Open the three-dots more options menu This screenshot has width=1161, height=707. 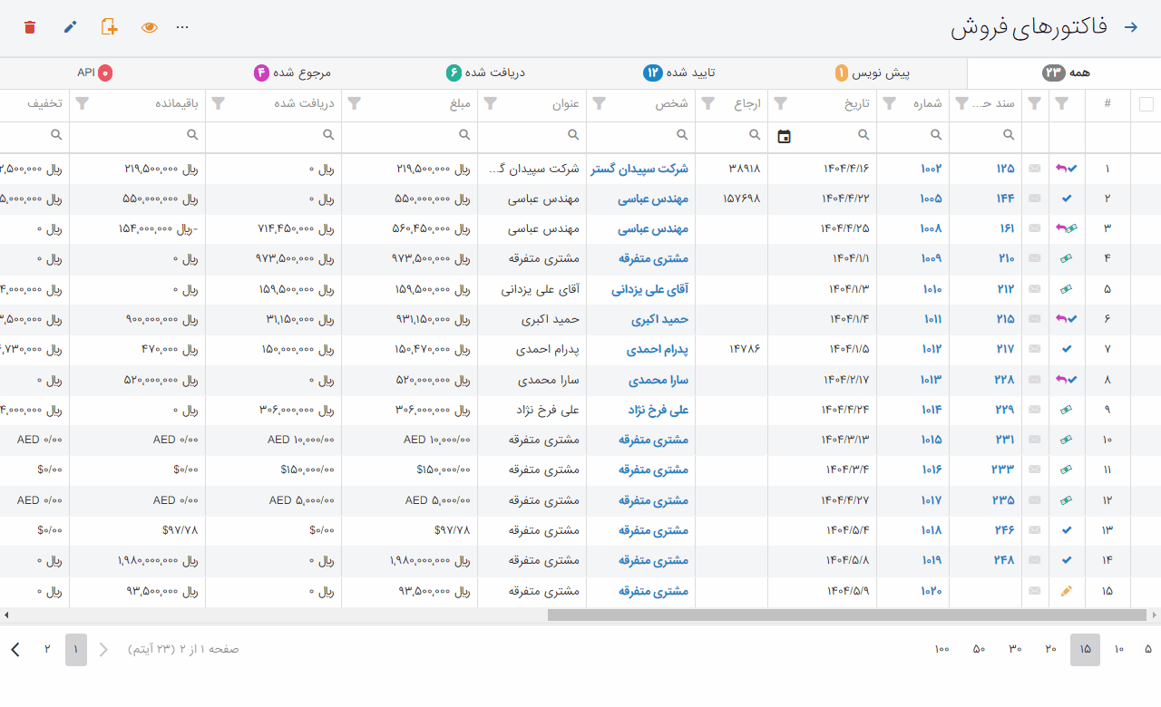182,27
